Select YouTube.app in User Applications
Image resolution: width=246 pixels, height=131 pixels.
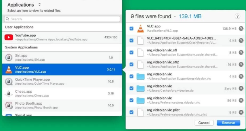tap(62, 37)
